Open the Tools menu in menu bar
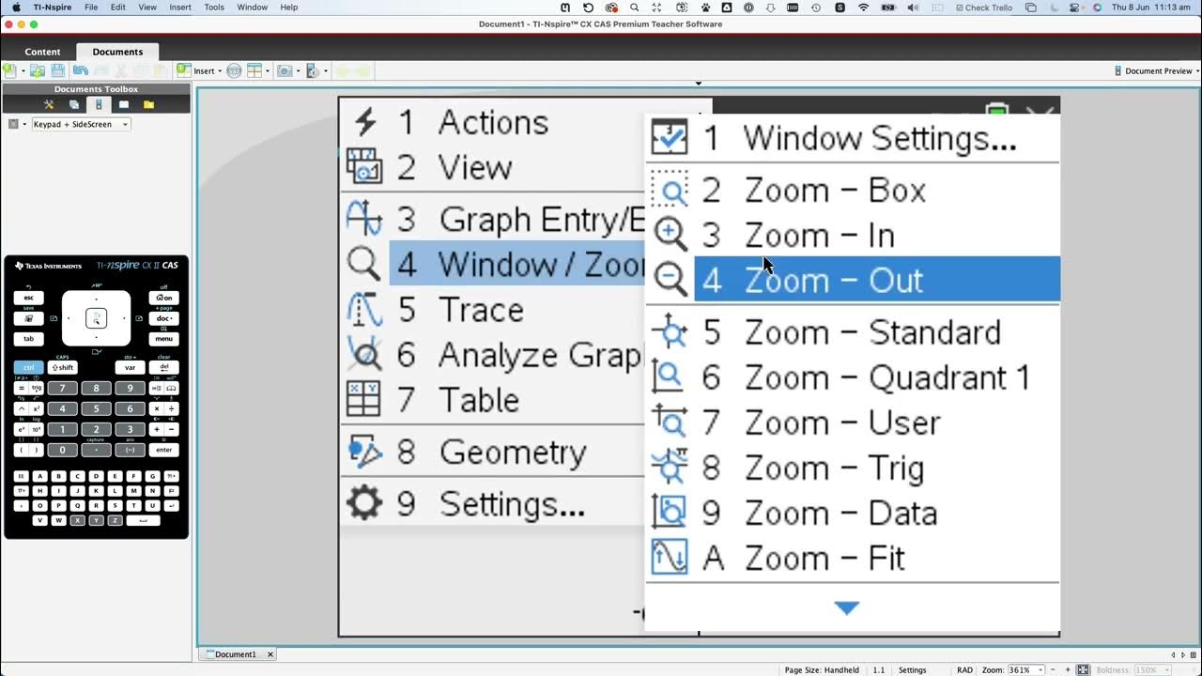Image resolution: width=1202 pixels, height=676 pixels. click(x=214, y=8)
